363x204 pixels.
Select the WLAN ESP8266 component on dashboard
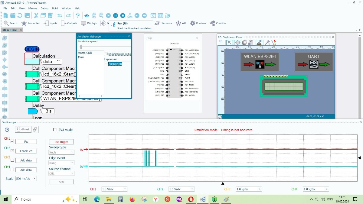[260, 62]
